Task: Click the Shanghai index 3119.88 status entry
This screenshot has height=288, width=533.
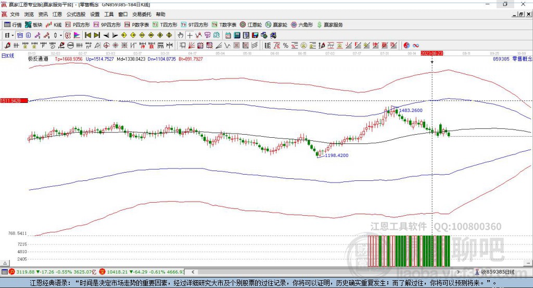Action: coord(53,272)
